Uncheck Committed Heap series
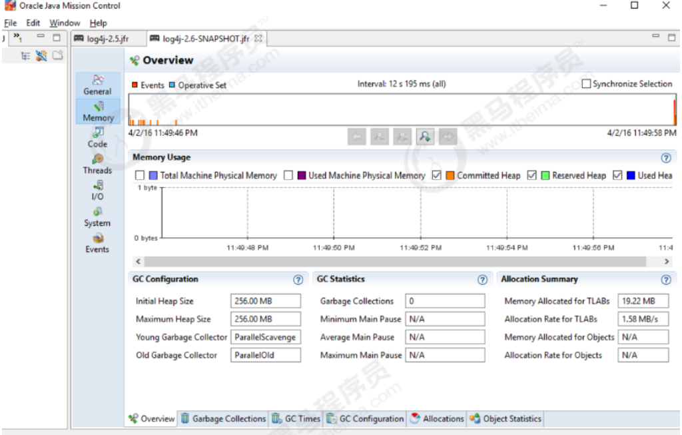The height and width of the screenshot is (435, 682). [x=437, y=175]
